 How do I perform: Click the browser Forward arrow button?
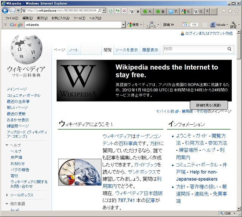coord(12,11)
